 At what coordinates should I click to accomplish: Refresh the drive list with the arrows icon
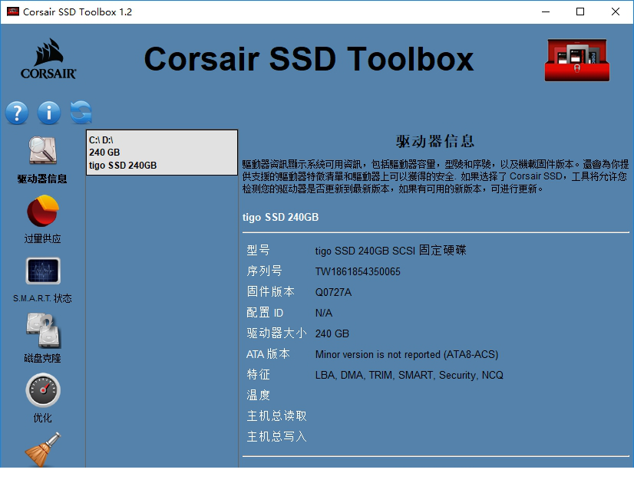tap(81, 112)
